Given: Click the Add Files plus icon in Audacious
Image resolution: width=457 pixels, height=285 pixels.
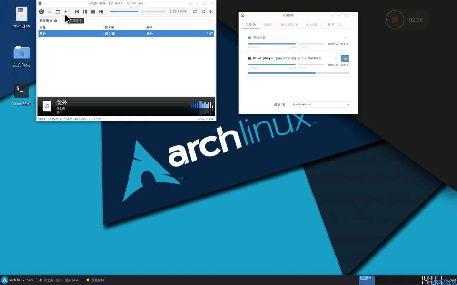Looking at the screenshot, I should click(66, 11).
